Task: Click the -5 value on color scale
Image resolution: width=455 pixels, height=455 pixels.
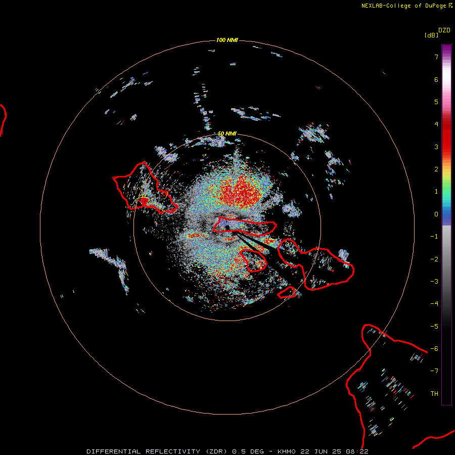Action: coord(434,327)
